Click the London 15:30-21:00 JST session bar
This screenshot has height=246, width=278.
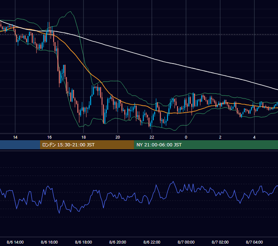[x=87, y=145]
